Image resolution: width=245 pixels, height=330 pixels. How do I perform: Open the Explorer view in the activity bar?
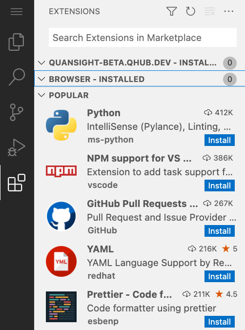[17, 42]
